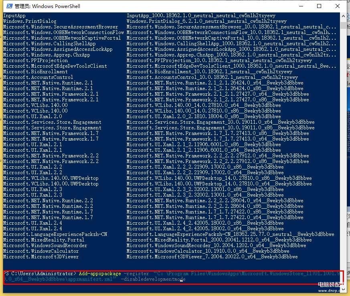Click "Microsoft.BioEnrollment" in the name column
The width and height of the screenshot is (350, 296).
(36, 72)
